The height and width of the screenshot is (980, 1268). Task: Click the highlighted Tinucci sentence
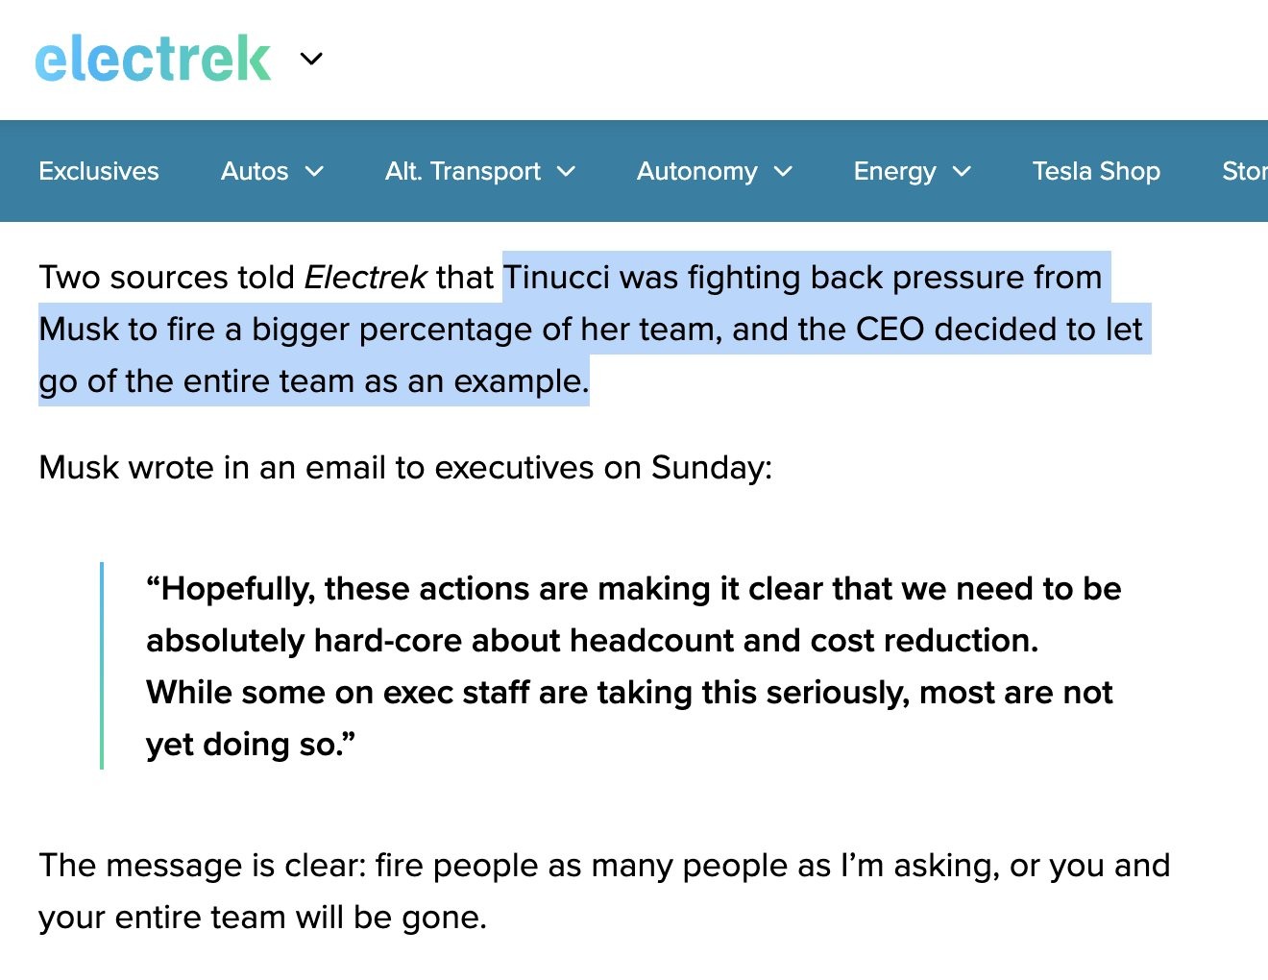click(590, 330)
